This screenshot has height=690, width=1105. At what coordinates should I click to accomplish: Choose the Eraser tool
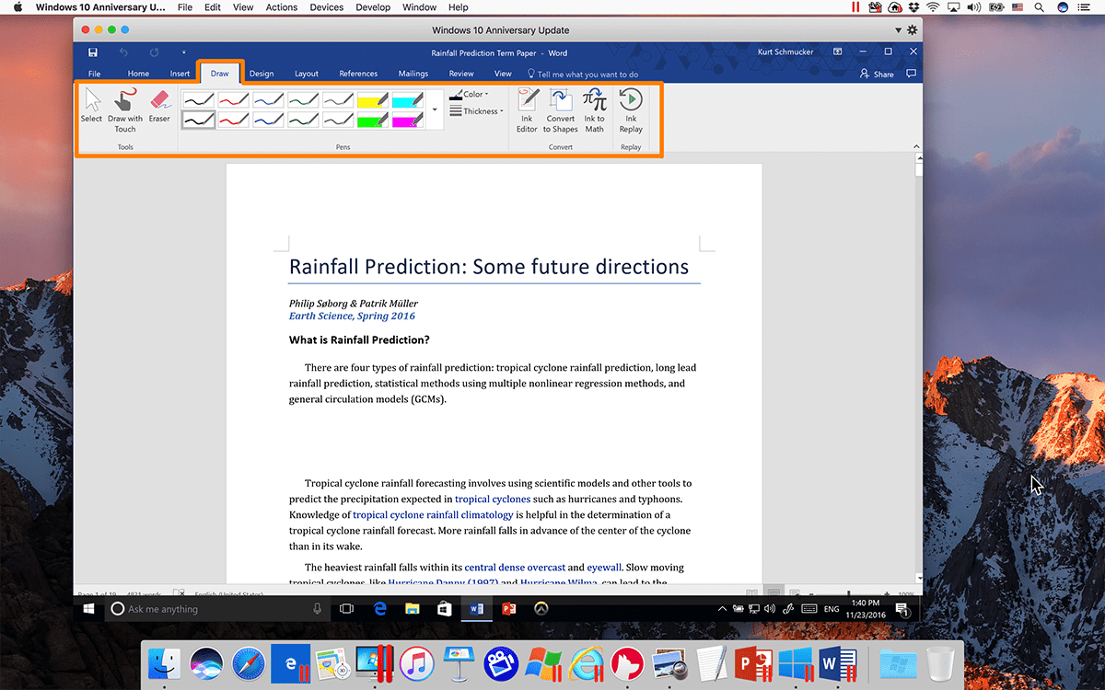click(159, 107)
